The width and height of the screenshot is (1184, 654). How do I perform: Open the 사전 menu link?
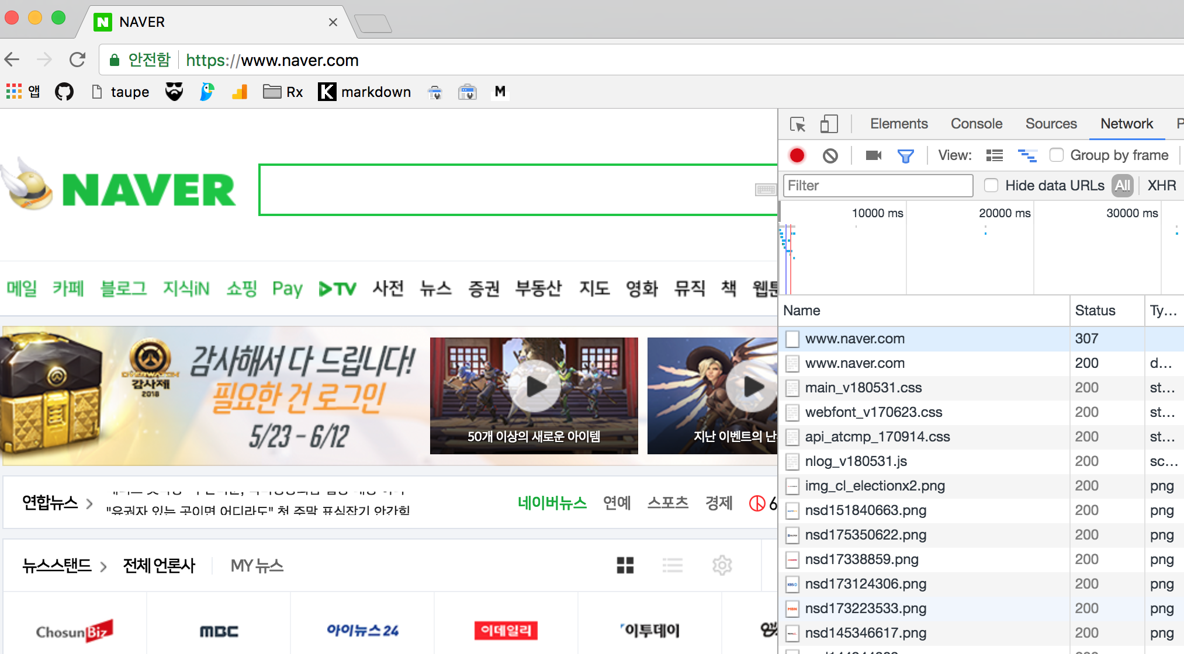coord(389,288)
